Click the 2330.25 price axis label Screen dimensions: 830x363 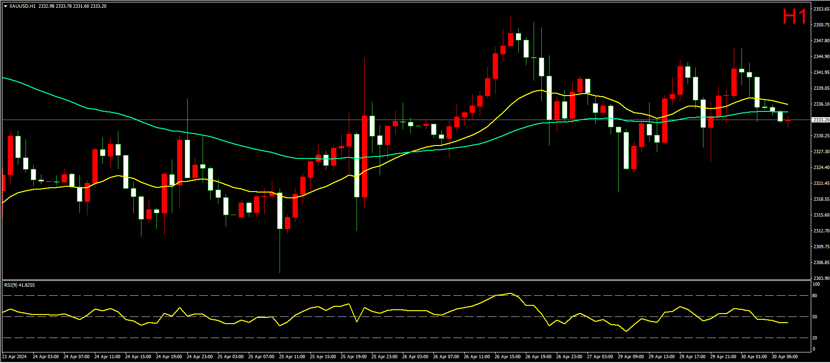tap(821, 136)
